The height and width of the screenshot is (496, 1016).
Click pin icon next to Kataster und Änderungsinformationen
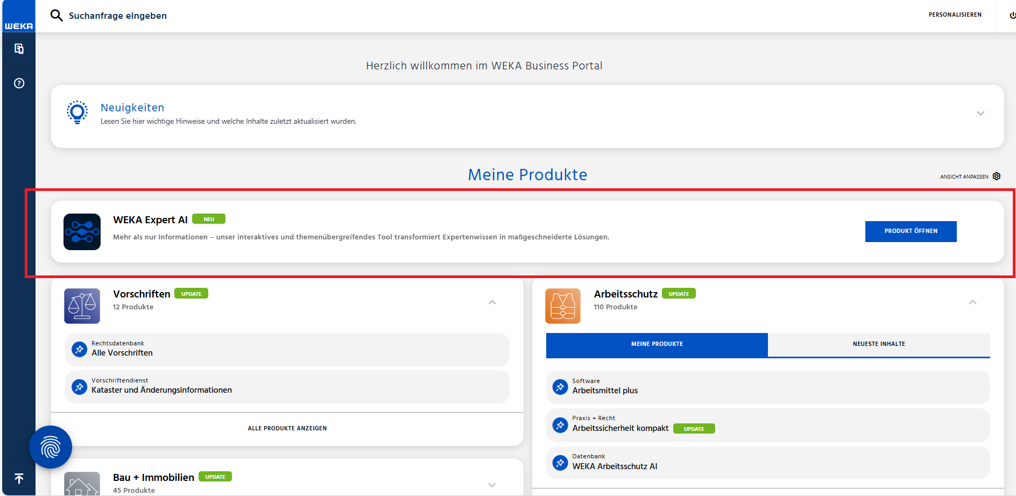click(79, 387)
